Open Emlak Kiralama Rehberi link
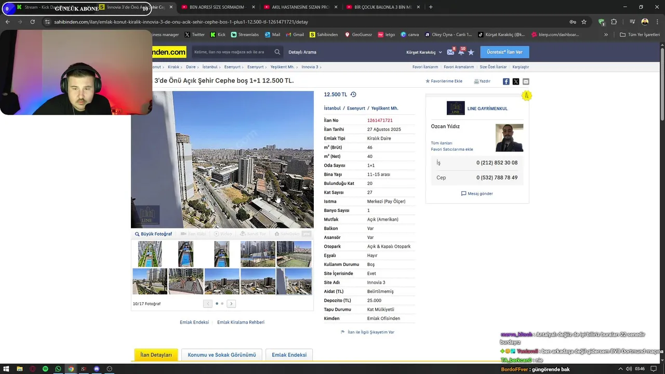Viewport: 665px width, 374px height. click(x=241, y=322)
